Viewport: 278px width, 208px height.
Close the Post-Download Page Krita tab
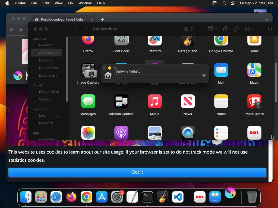(92, 19)
